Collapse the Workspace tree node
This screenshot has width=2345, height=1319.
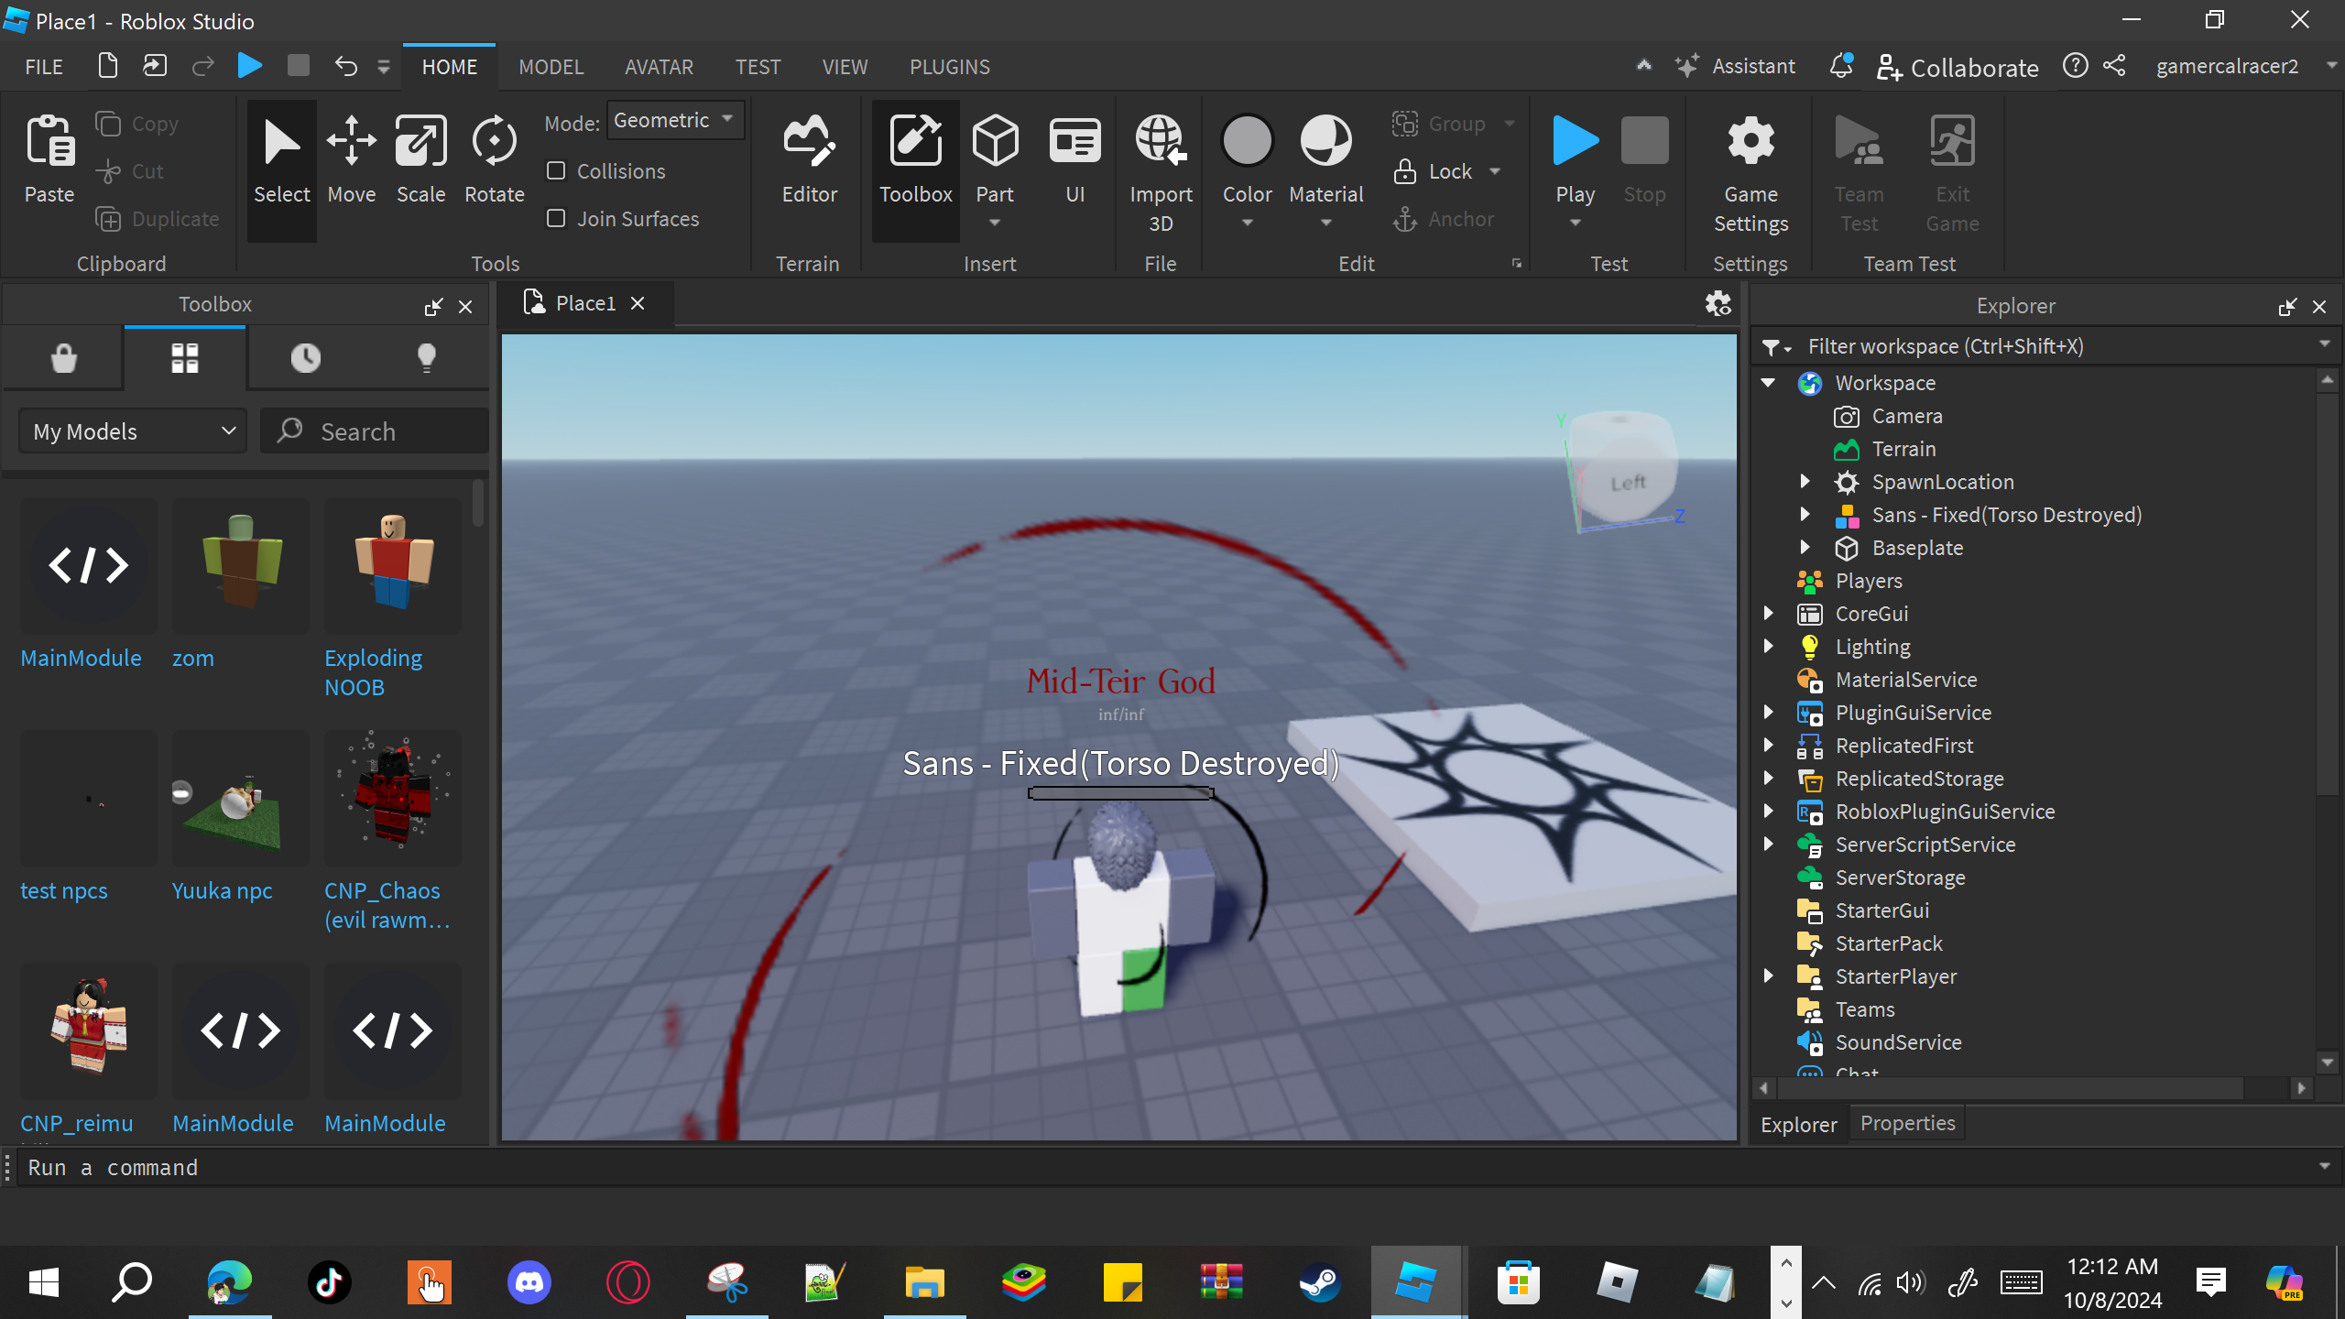click(x=1768, y=383)
